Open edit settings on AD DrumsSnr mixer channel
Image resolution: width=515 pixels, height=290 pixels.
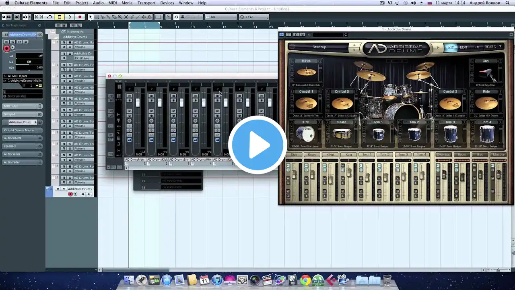pos(173,120)
